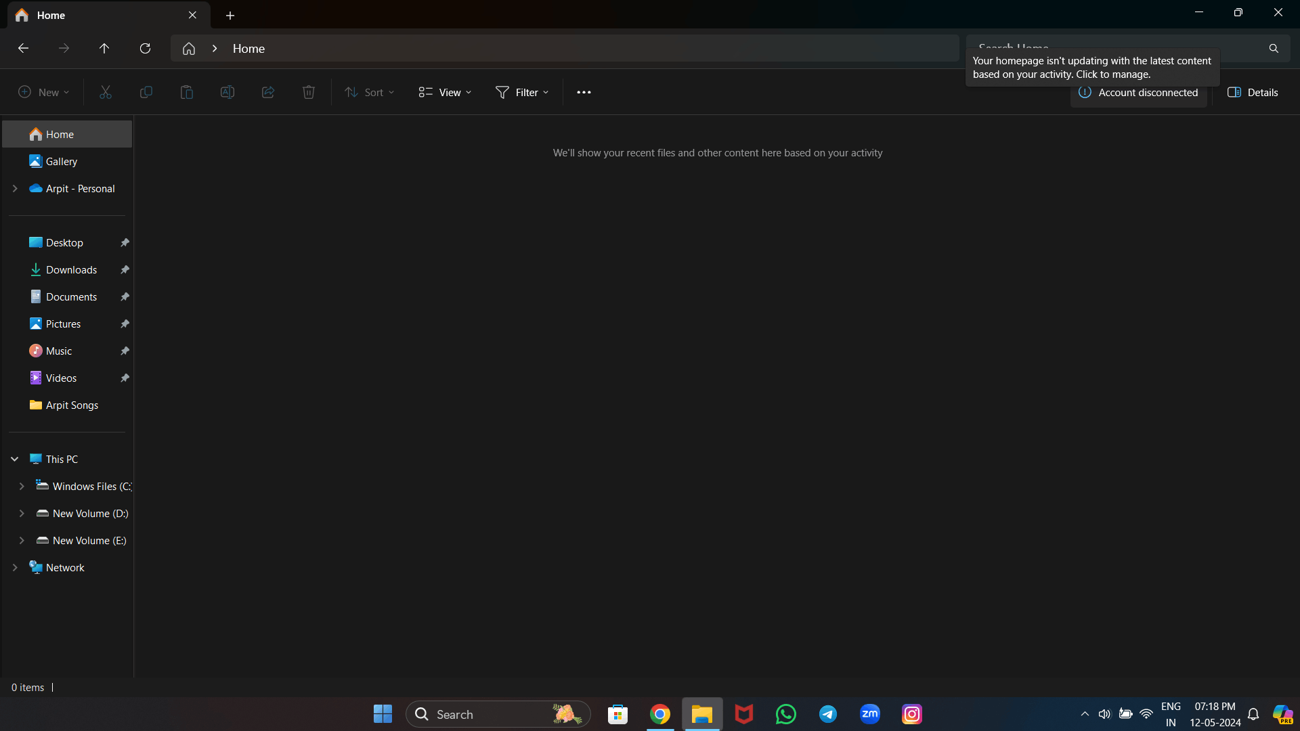This screenshot has height=731, width=1300.
Task: Open the Filter dropdown
Action: 522,92
